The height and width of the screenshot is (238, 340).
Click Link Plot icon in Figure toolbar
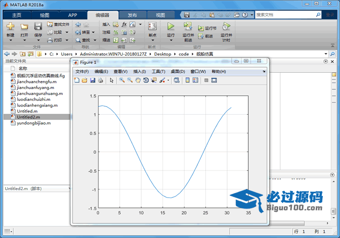177,80
